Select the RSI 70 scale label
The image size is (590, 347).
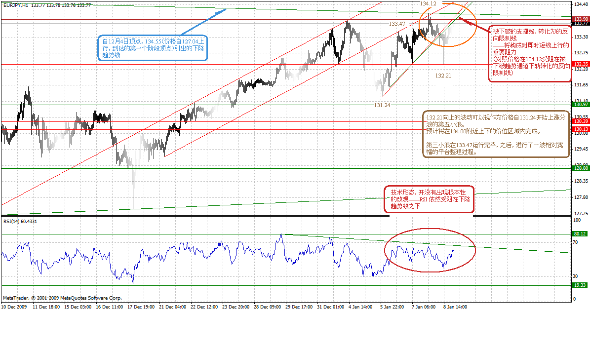point(575,242)
